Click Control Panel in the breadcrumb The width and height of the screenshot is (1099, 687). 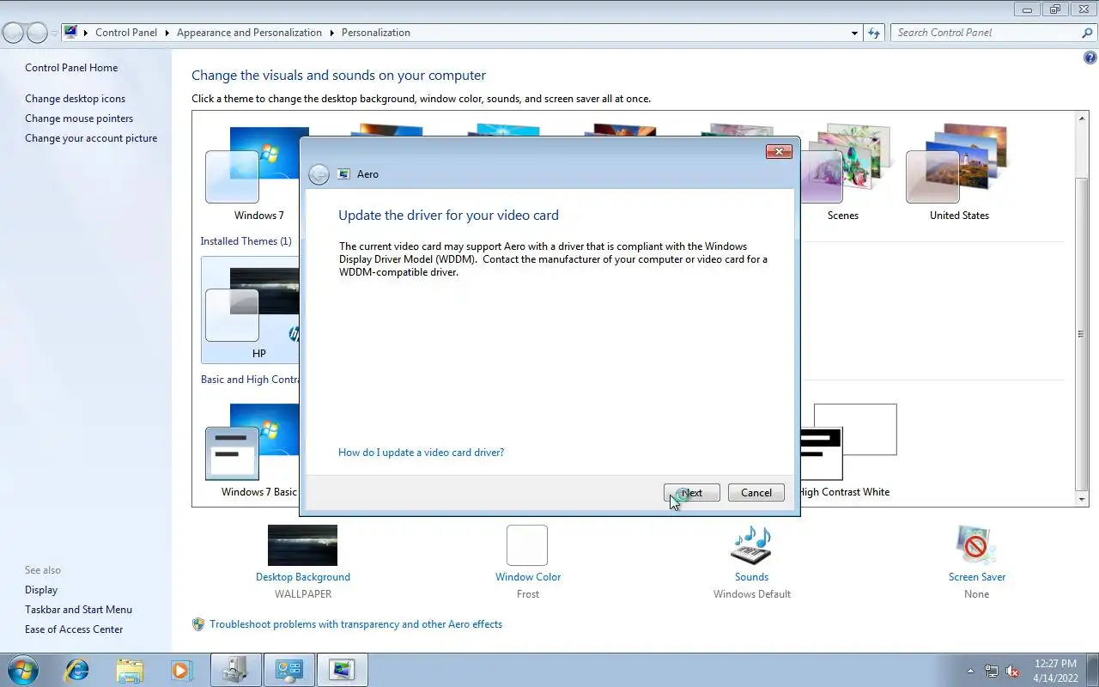126,33
